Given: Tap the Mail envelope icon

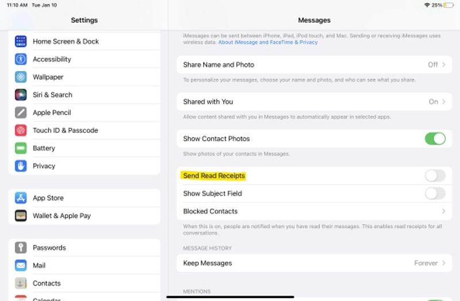Looking at the screenshot, I should click(x=21, y=265).
